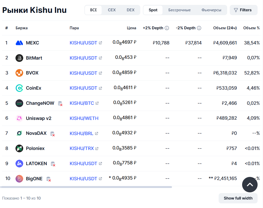
Task: Select the Spot market type
Action: [153, 10]
